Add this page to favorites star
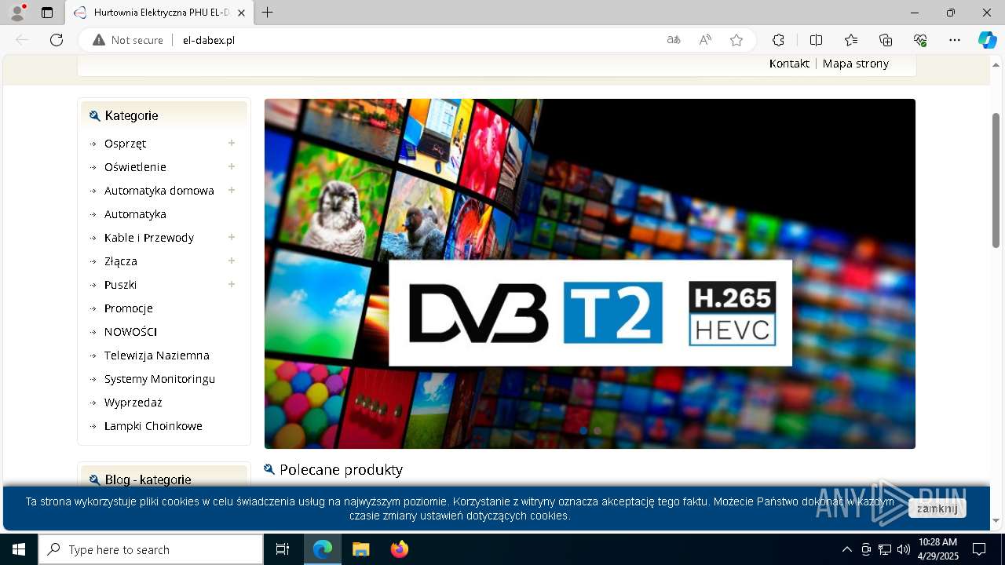This screenshot has height=565, width=1005. tap(736, 40)
